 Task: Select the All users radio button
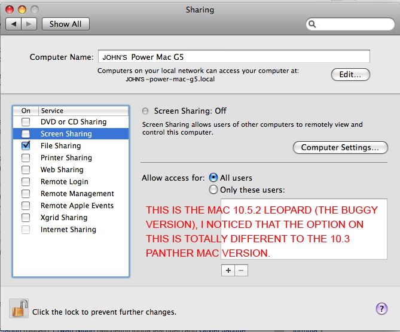point(213,178)
